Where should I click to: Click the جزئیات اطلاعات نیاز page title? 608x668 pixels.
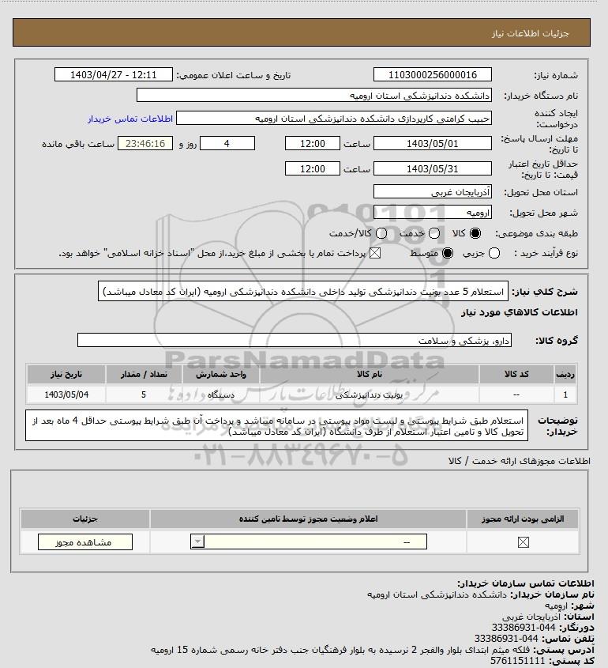coord(530,33)
